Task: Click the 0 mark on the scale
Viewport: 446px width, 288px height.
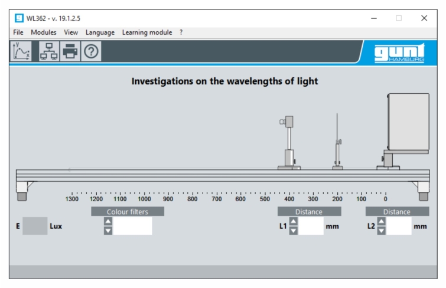Action: (x=385, y=199)
